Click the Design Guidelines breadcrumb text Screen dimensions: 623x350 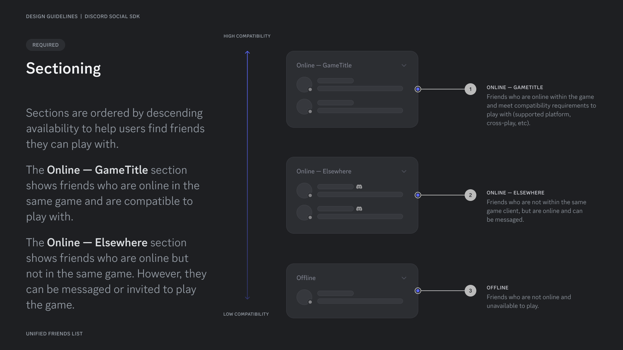tap(52, 17)
